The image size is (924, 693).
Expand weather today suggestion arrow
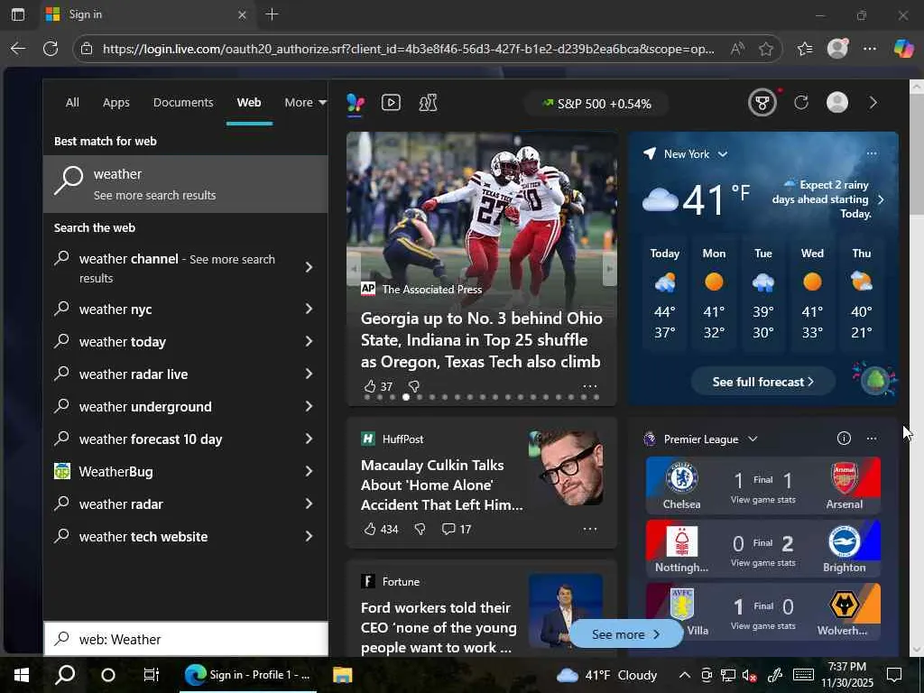[309, 341]
